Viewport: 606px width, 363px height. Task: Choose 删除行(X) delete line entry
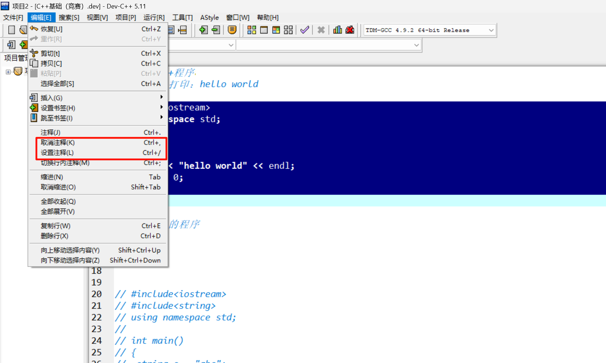[98, 236]
